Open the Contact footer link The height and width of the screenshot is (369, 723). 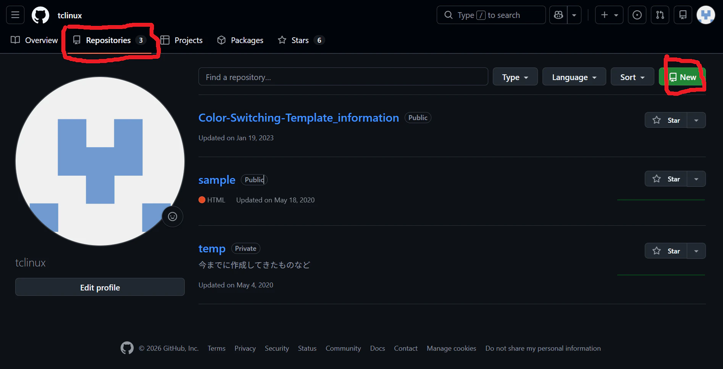(x=406, y=348)
